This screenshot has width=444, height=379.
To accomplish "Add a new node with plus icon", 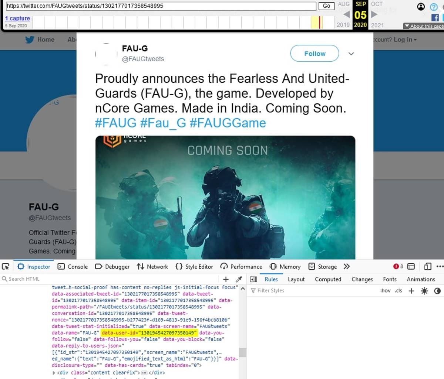I will tap(226, 279).
